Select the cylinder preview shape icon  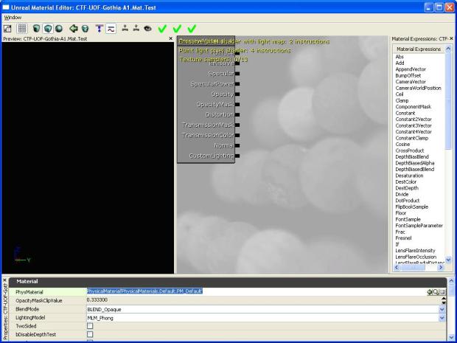37,29
